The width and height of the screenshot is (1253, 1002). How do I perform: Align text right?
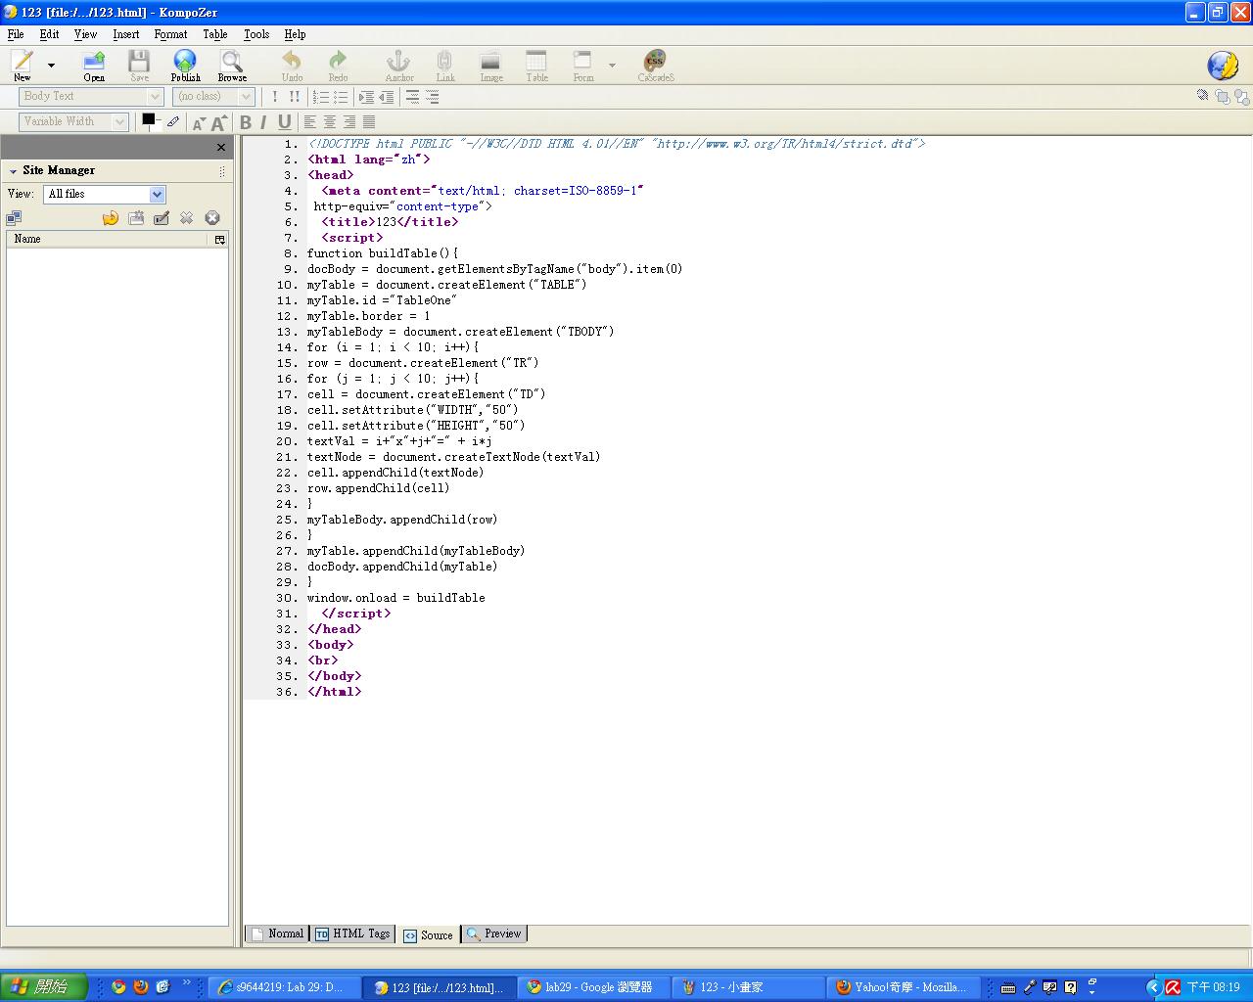[x=349, y=121]
